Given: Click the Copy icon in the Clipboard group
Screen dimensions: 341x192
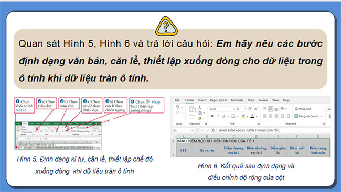Looking at the screenshot, I should (x=200, y=113).
